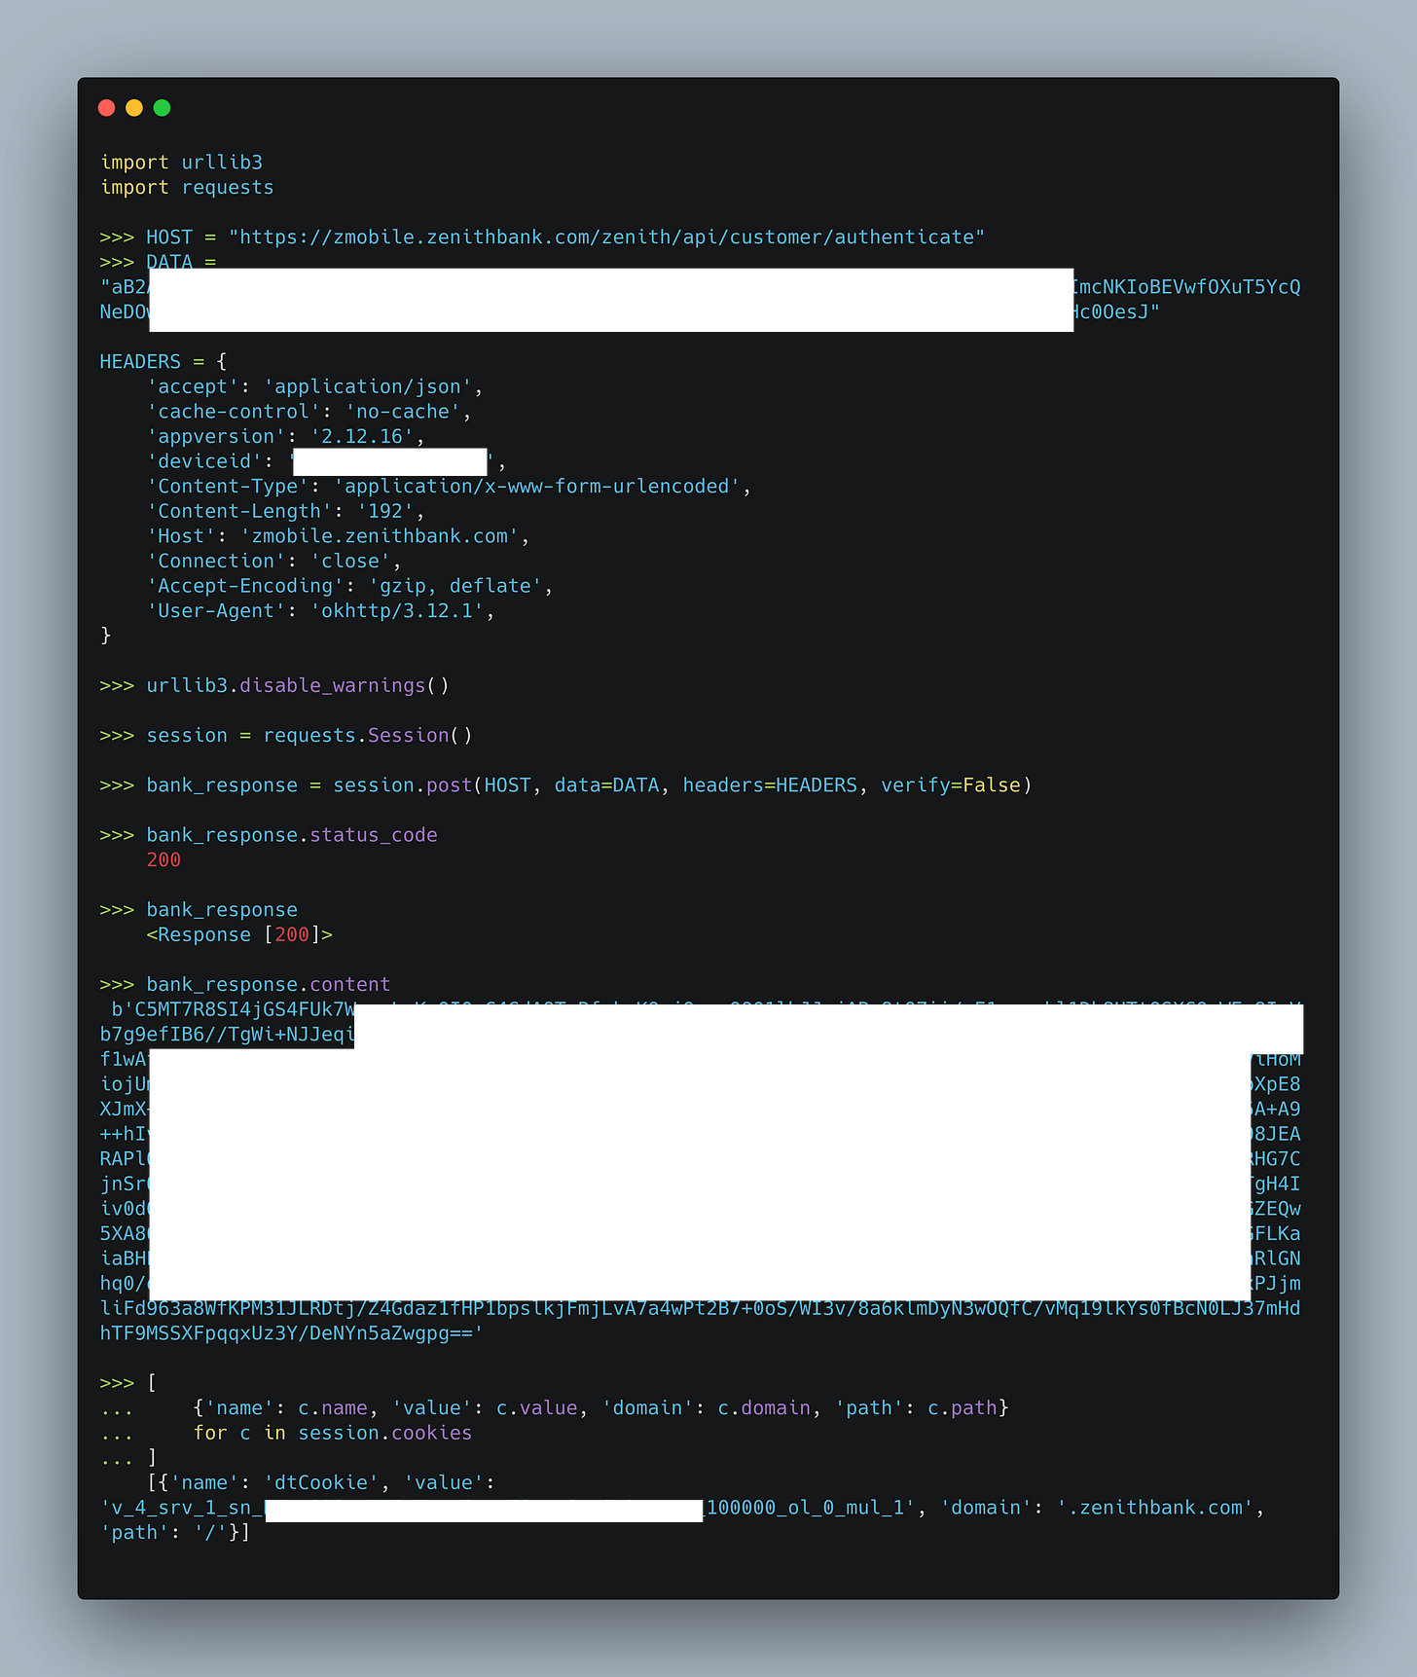The height and width of the screenshot is (1677, 1417).
Task: Click the 'for c in session.cookies' line
Action: tap(333, 1434)
